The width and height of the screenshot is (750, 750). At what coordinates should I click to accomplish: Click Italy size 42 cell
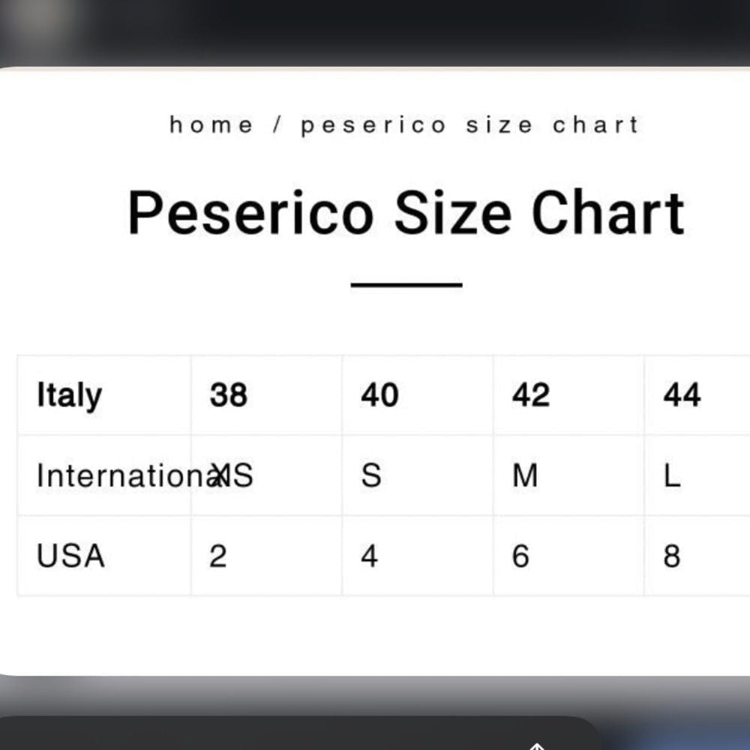[x=568, y=395]
